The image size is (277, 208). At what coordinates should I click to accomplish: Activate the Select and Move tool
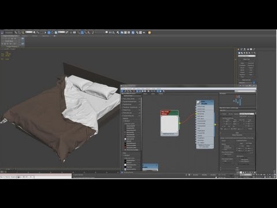49,32
